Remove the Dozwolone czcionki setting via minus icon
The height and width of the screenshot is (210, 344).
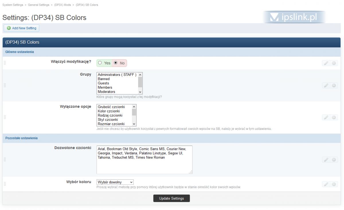[x=334, y=160]
